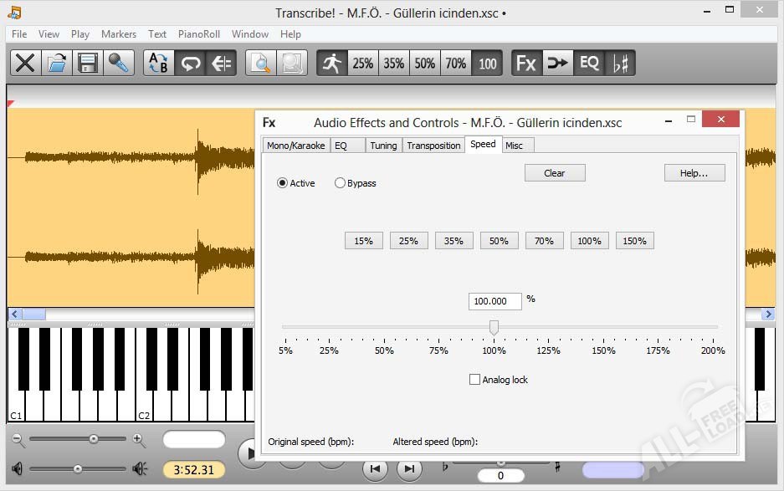
Task: Click the Fx audio effects toolbar icon
Action: tap(526, 63)
